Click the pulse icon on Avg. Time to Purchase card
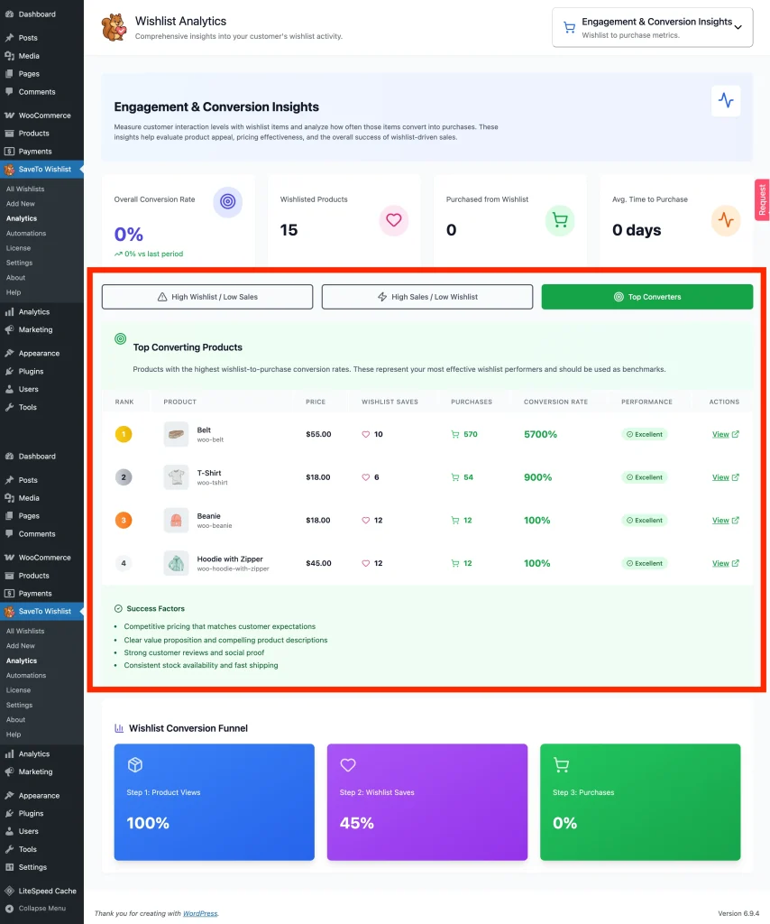 click(x=726, y=219)
